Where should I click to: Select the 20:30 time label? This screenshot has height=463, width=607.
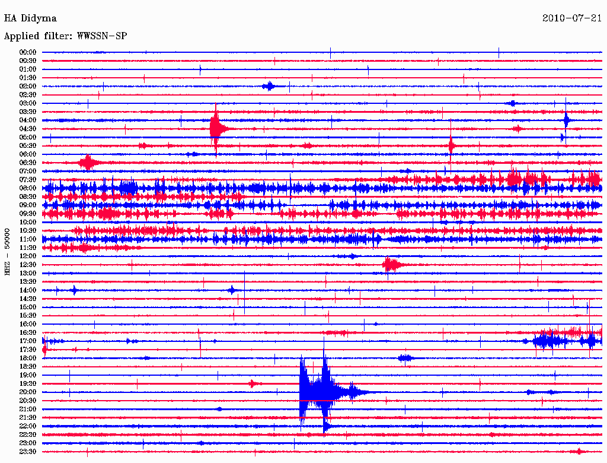[27, 401]
